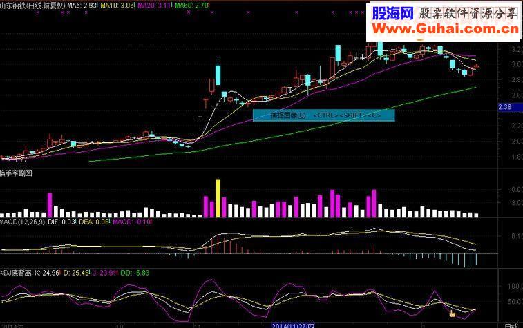523x328 pixels.
Task: Select the J: 23.91 value
Action: pos(105,273)
